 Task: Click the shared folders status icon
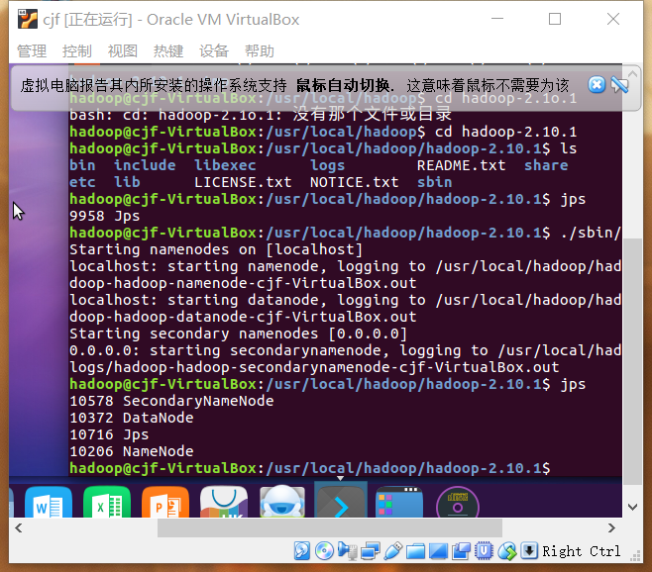click(416, 552)
